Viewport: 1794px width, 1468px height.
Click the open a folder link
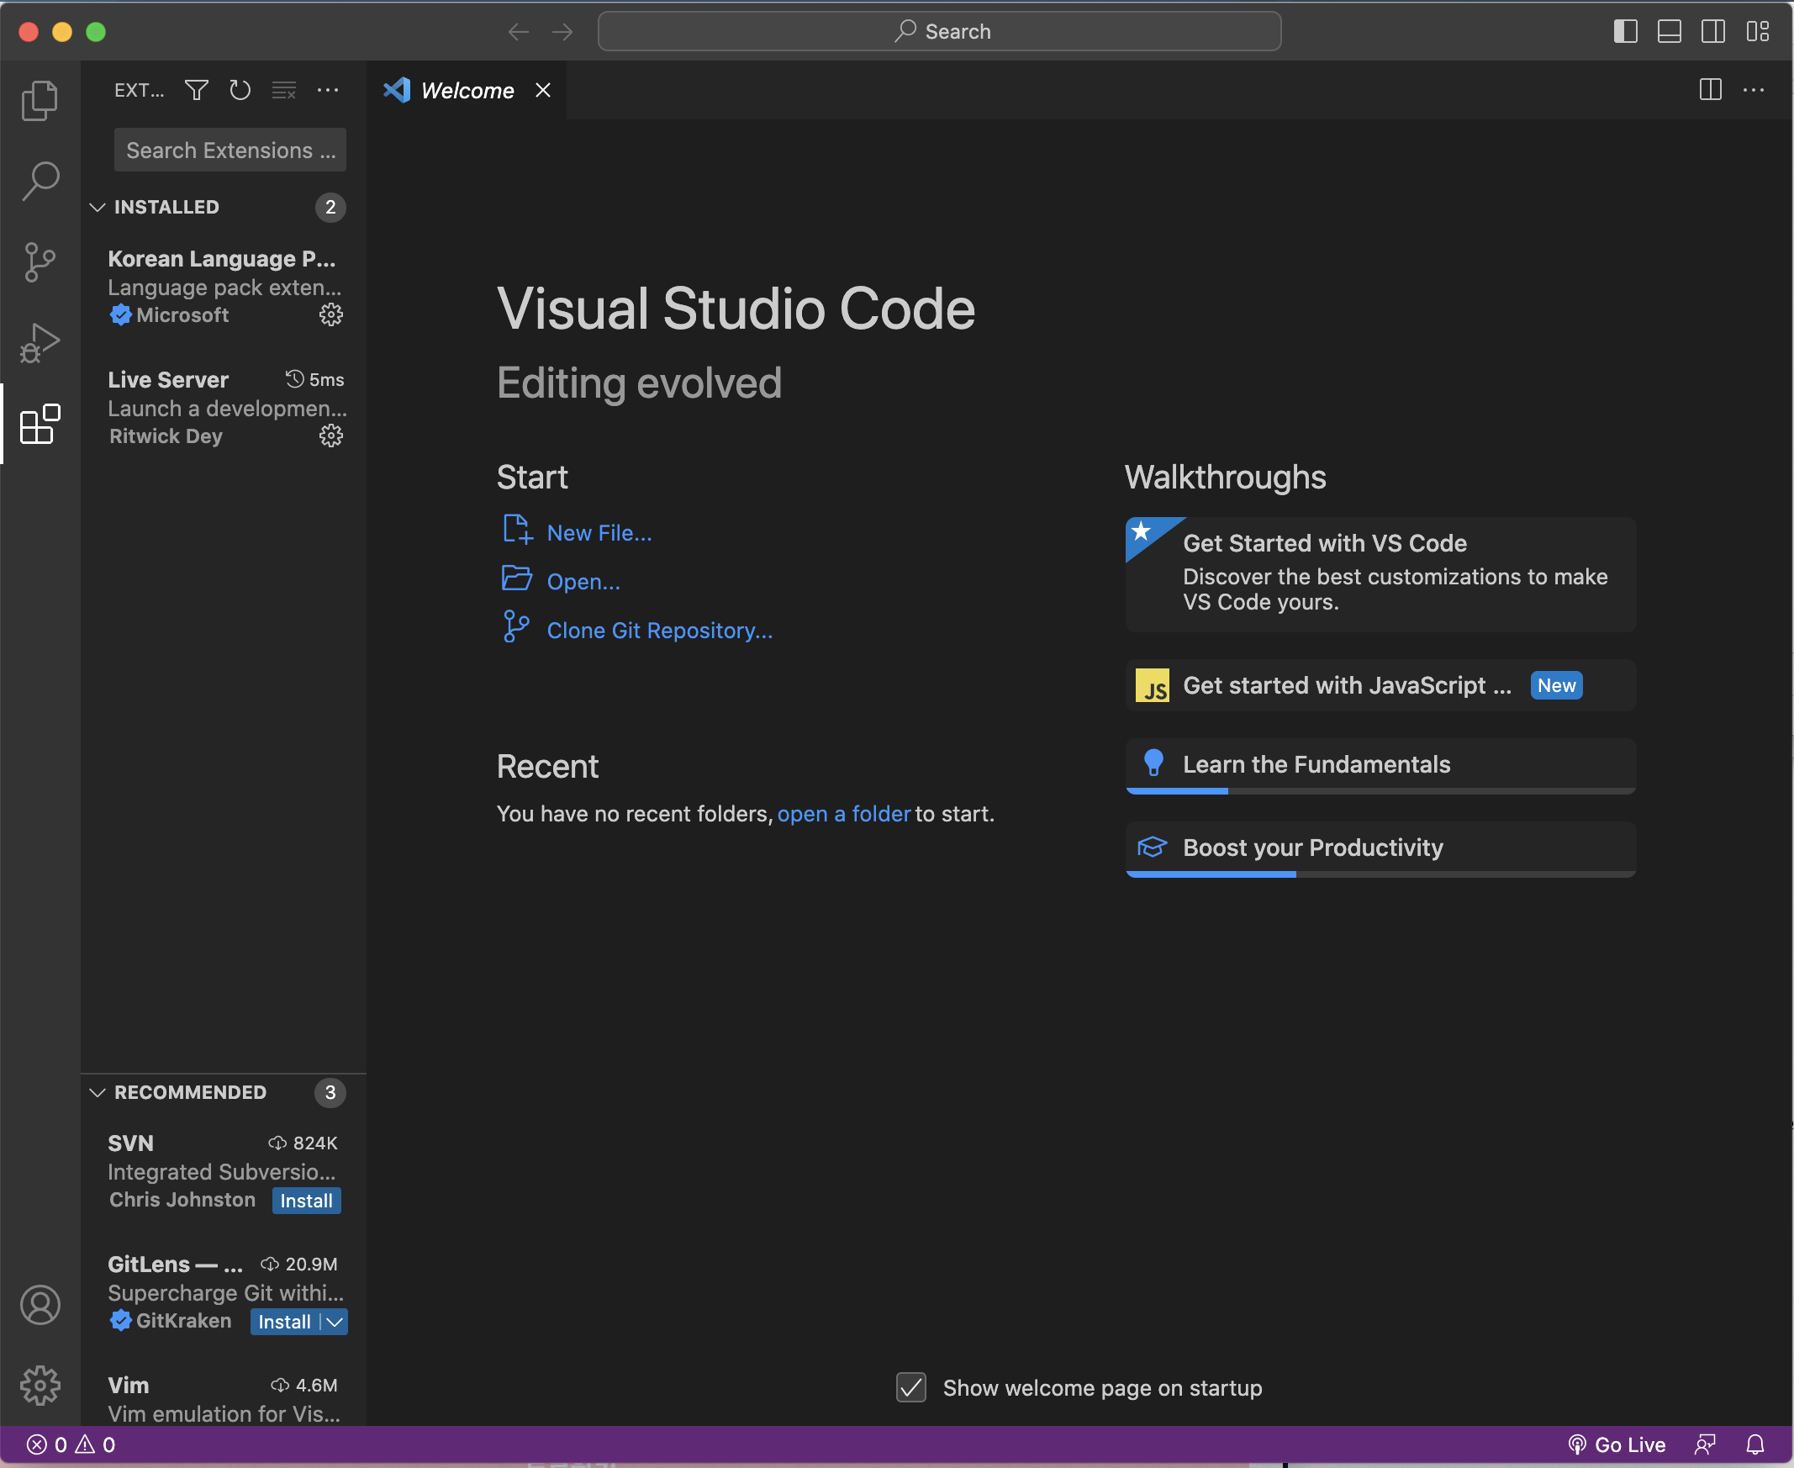(x=844, y=815)
